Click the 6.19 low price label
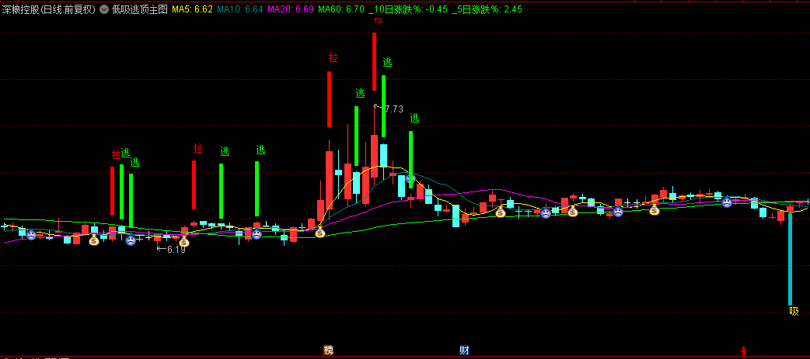Image resolution: width=810 pixels, height=359 pixels. click(176, 250)
